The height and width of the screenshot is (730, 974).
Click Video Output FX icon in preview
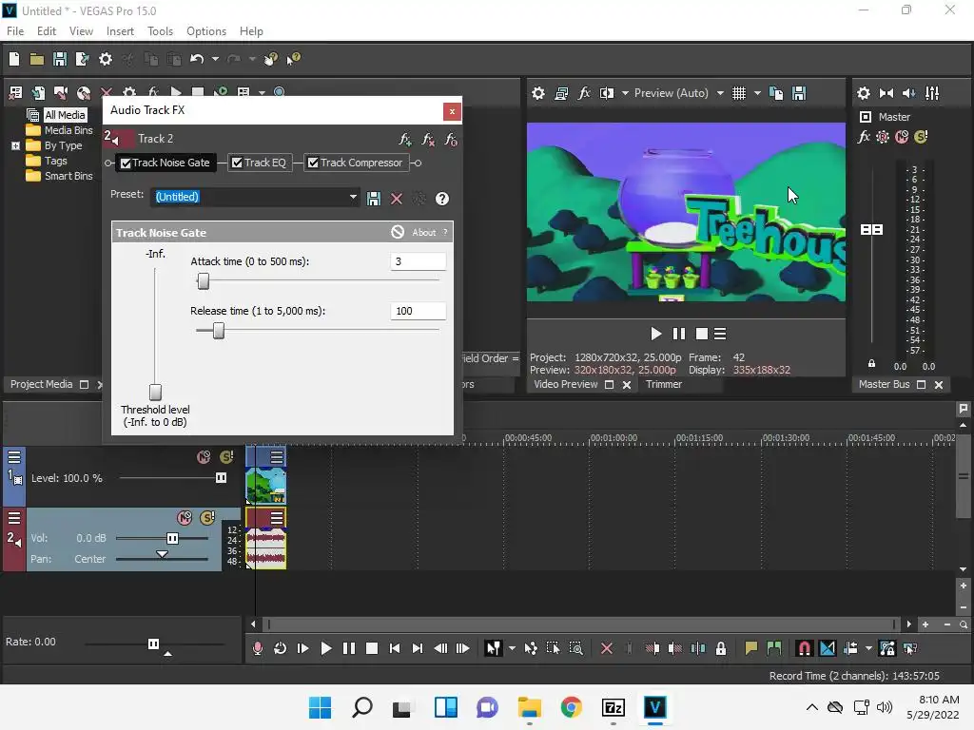584,94
